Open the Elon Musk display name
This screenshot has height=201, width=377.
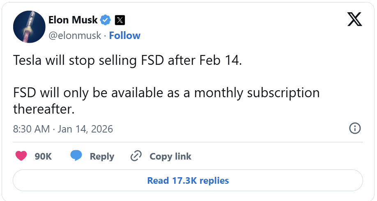(73, 20)
